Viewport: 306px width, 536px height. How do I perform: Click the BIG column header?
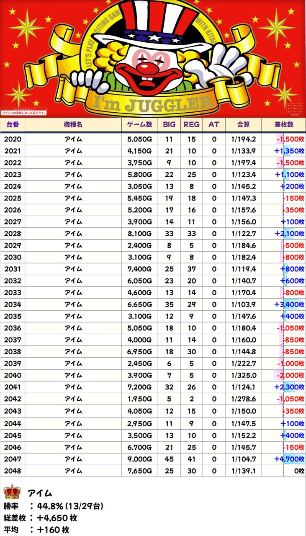[x=169, y=125]
